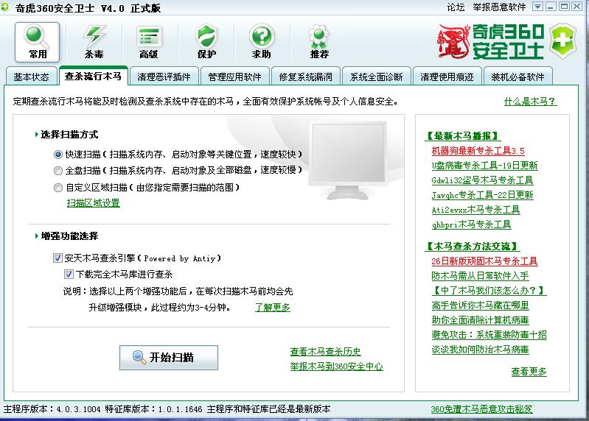
Task: Open Ati2evxx木马专杀工具 link
Action: coord(475,210)
